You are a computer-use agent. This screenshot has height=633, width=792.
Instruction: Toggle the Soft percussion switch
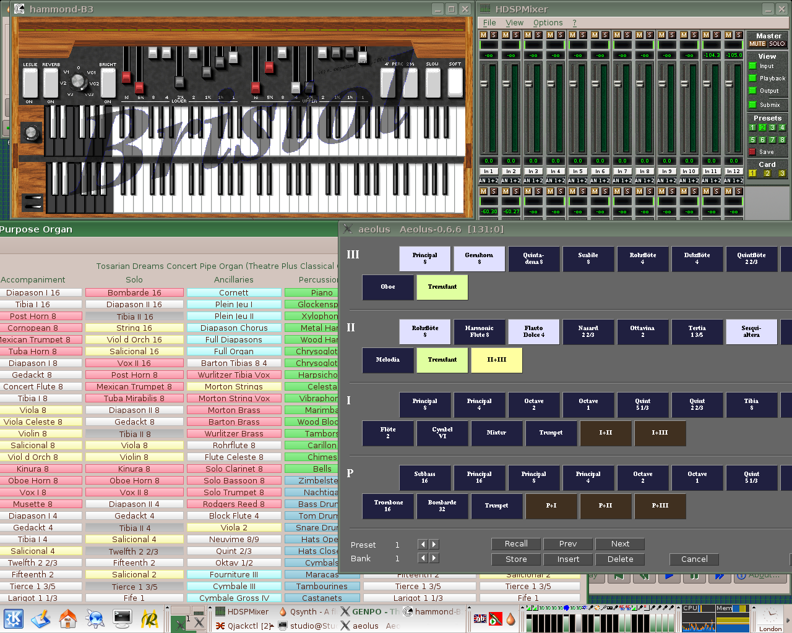(455, 82)
